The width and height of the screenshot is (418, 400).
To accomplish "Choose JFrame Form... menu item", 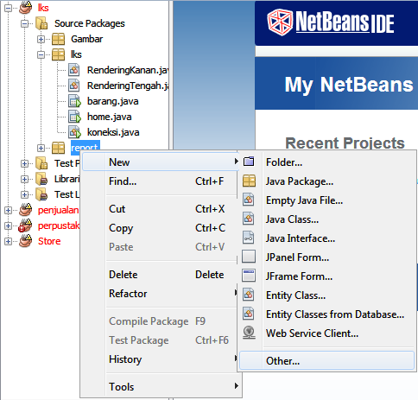I will coord(326,276).
